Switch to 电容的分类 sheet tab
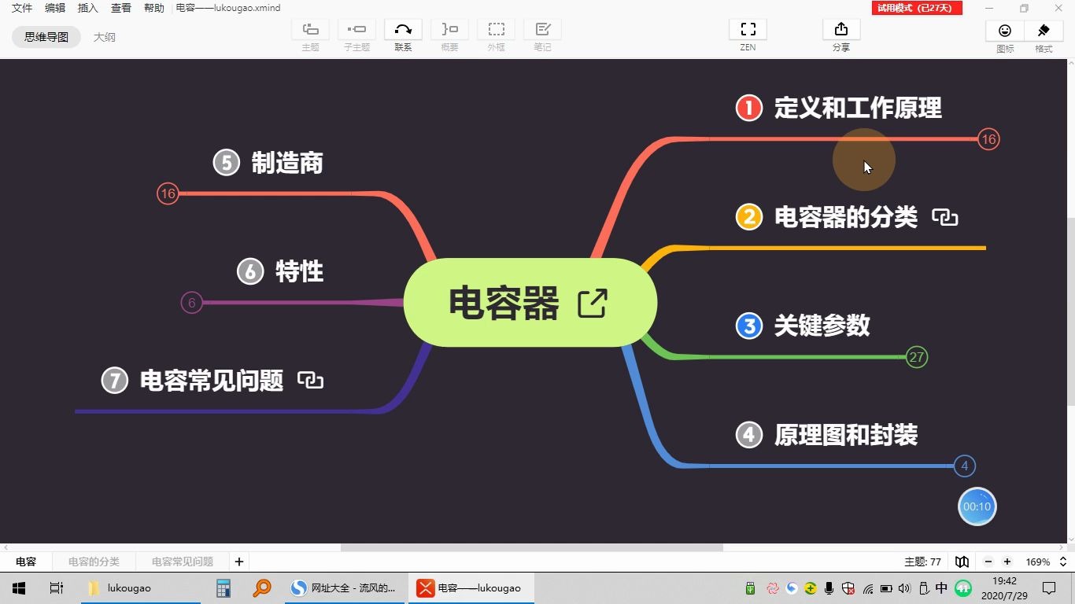This screenshot has width=1075, height=604. (94, 562)
